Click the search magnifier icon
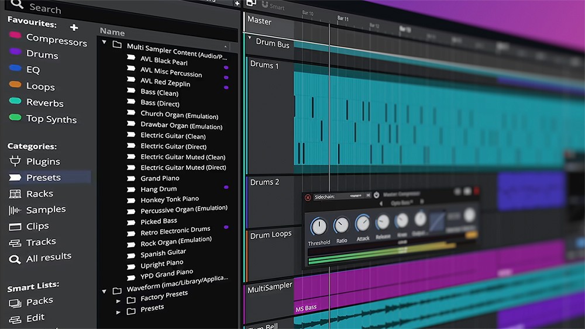Viewport: 585px width, 329px height. pyautogui.click(x=17, y=5)
